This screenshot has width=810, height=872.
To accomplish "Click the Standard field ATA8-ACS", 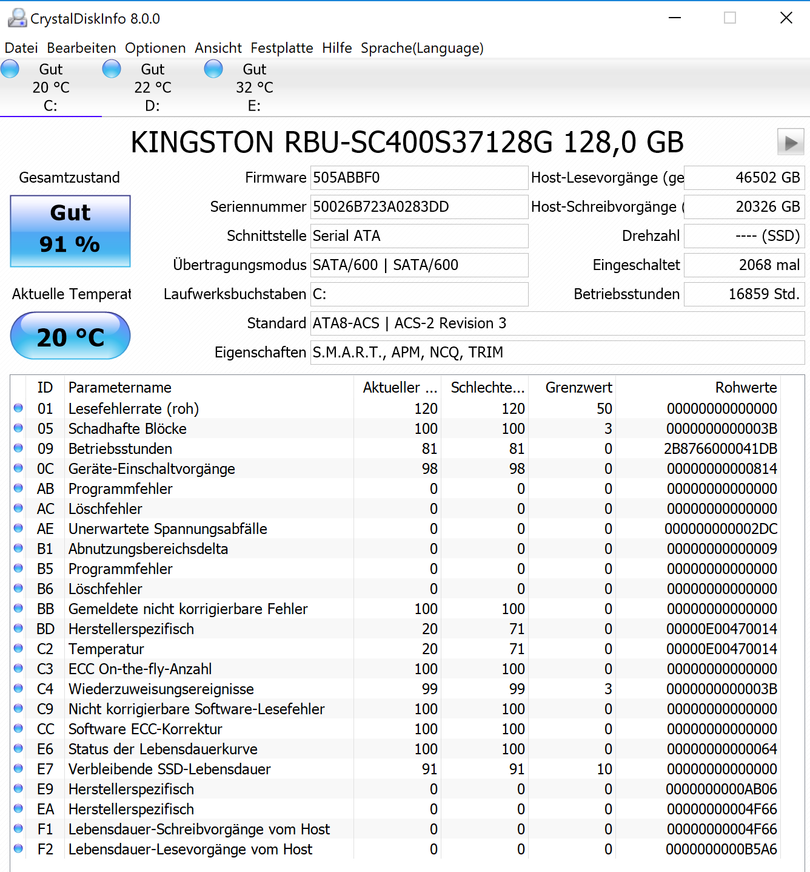I will click(x=557, y=323).
